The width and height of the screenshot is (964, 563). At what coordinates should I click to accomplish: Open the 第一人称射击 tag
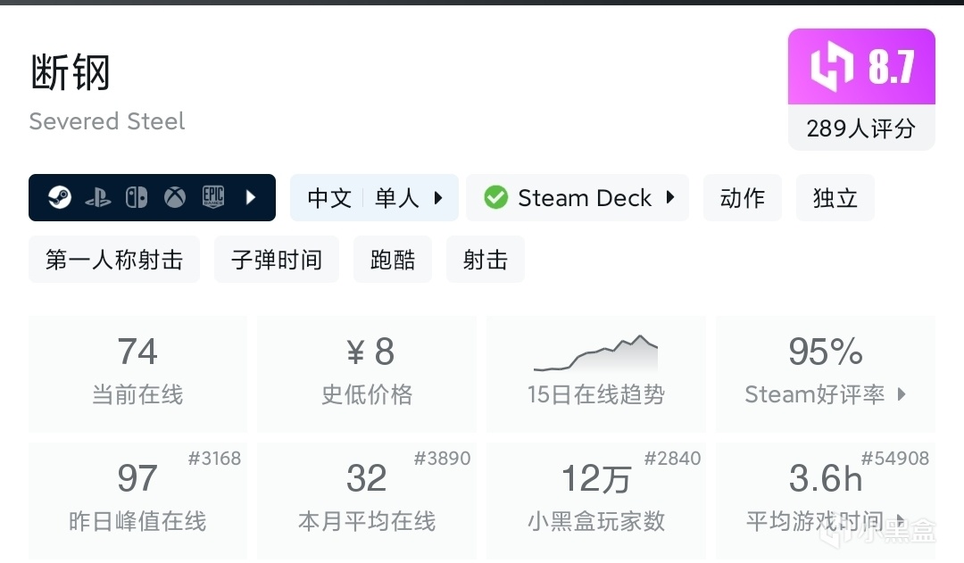pyautogui.click(x=114, y=260)
